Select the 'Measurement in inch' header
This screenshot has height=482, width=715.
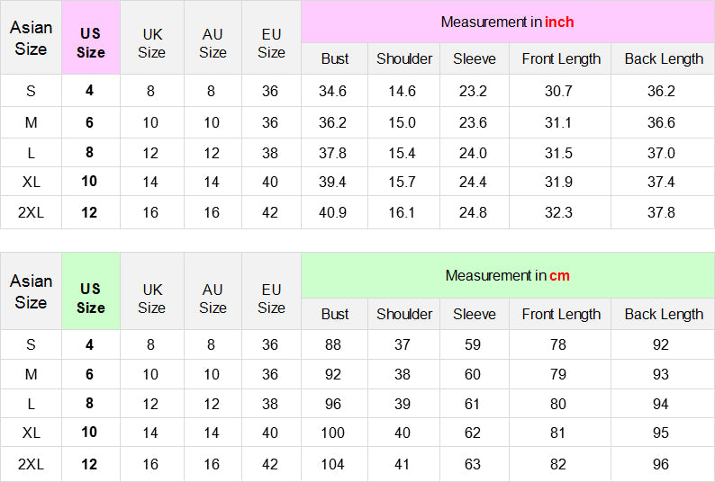coord(508,22)
